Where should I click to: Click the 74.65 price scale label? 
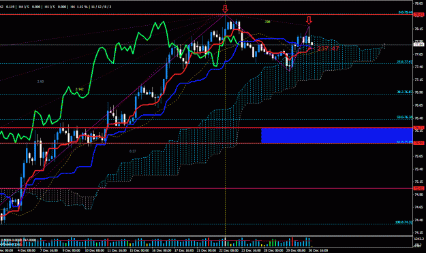coord(419,207)
